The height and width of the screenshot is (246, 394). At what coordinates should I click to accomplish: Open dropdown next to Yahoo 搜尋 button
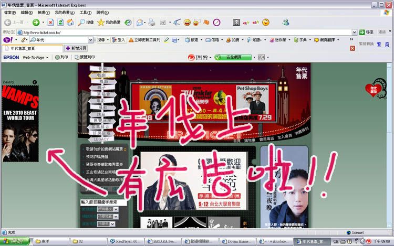[x=108, y=40]
